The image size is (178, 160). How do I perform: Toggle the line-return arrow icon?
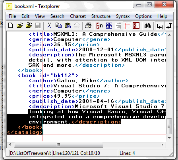169,26
